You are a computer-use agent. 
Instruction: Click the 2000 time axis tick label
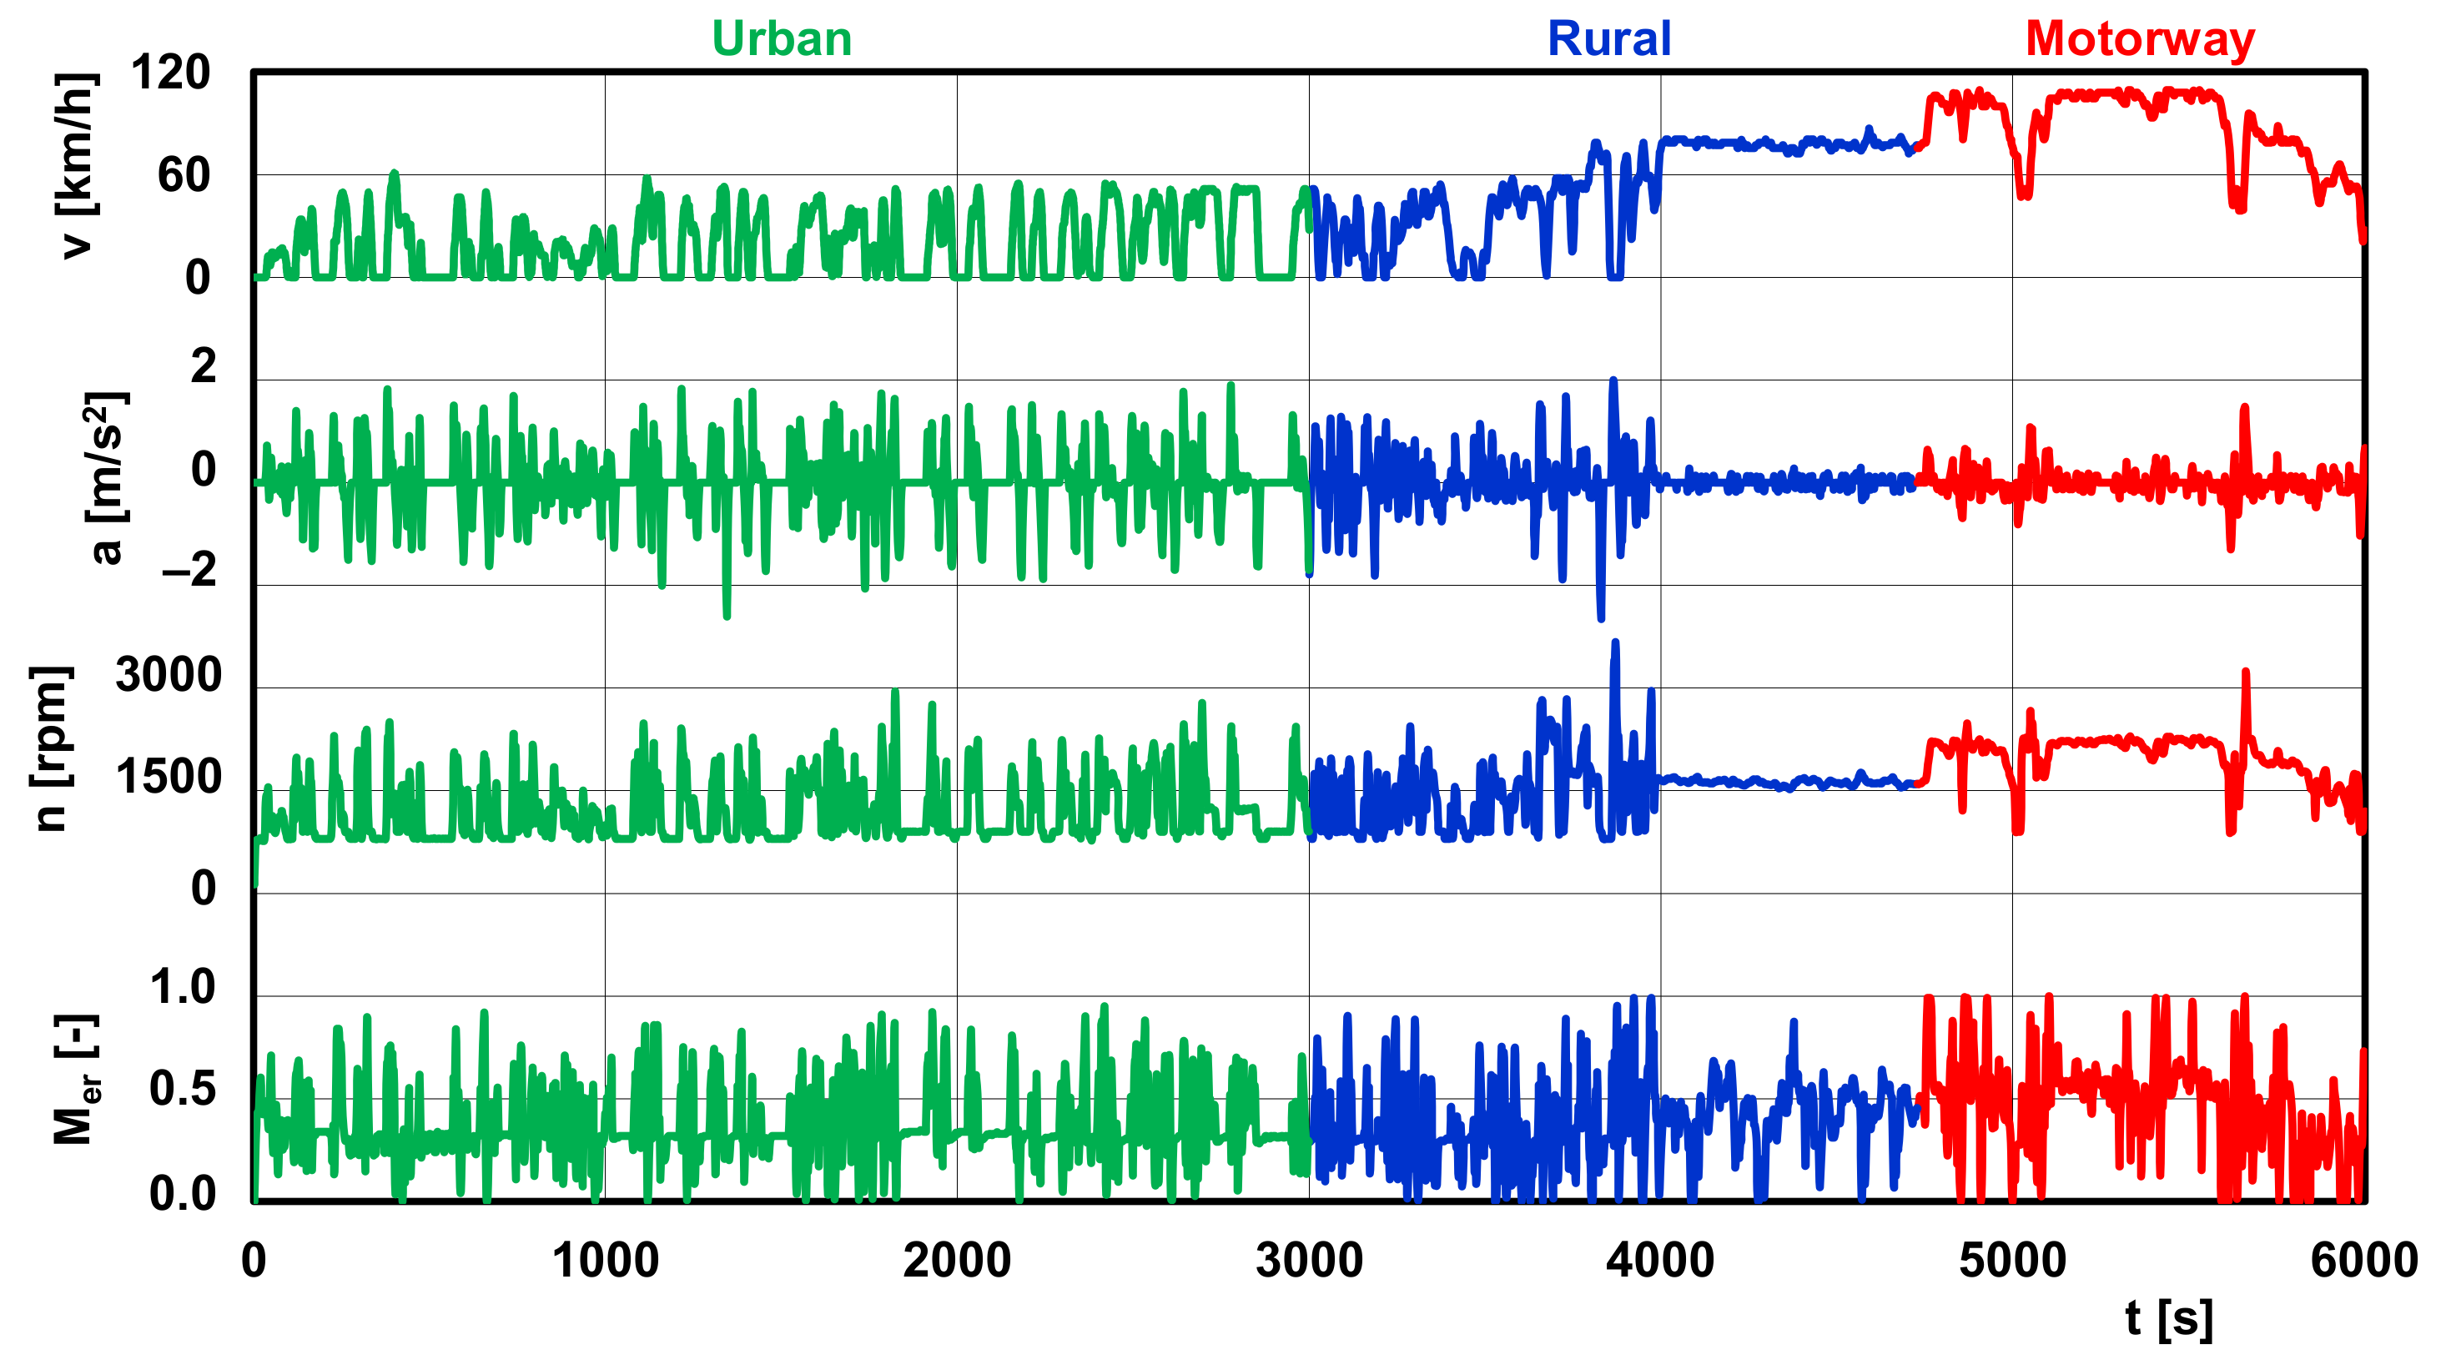956,1261
